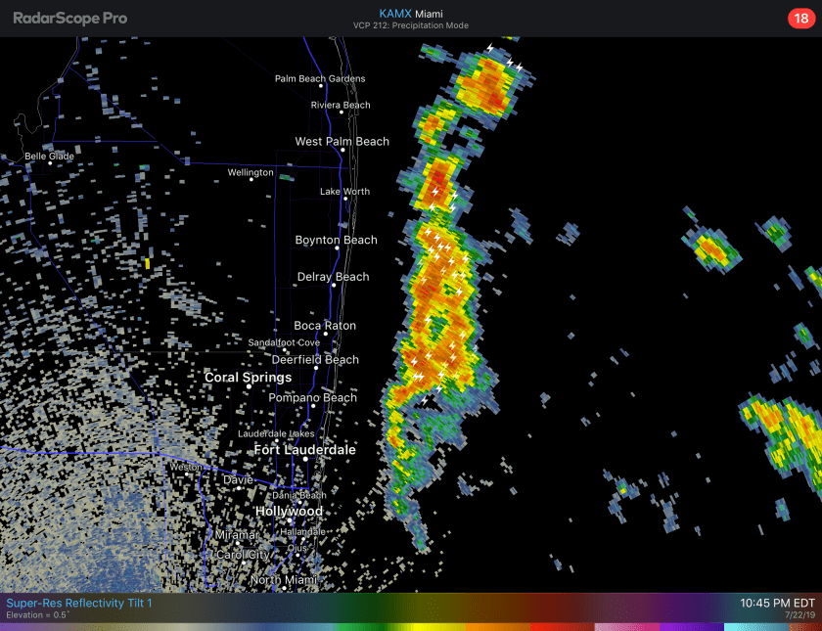Viewport: 822px width, 631px height.
Task: Click the RadarScope Pro logo
Action: click(69, 18)
